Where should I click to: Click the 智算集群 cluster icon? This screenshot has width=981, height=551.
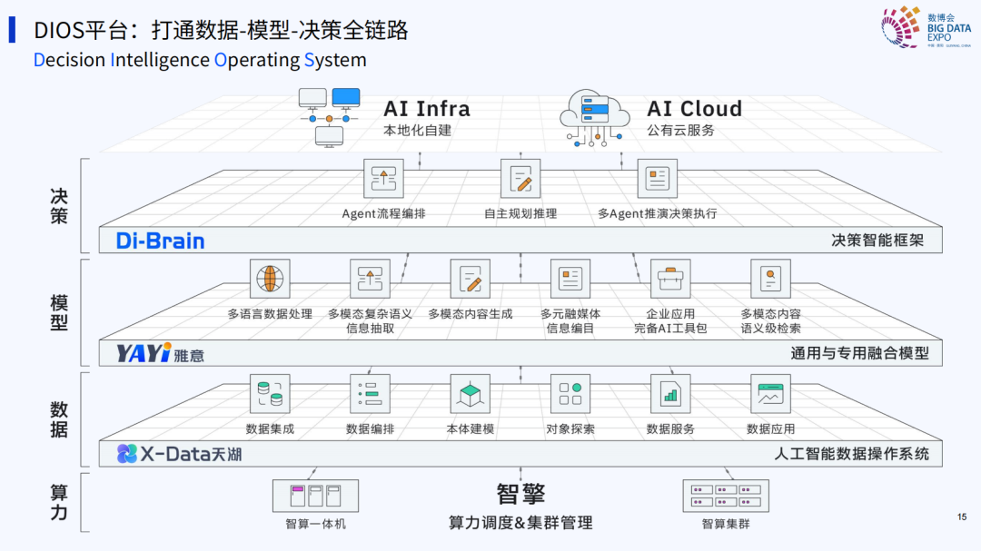[x=725, y=496]
